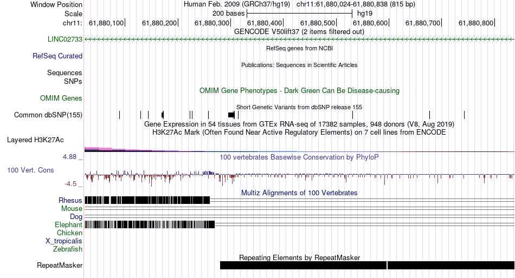Click the RepeatMasker track label
Screen dimensions: 515x278
60,265
